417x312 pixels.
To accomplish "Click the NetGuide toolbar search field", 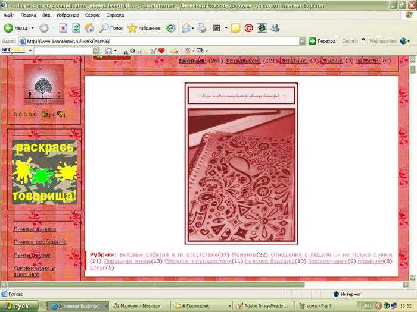I will pyautogui.click(x=63, y=51).
